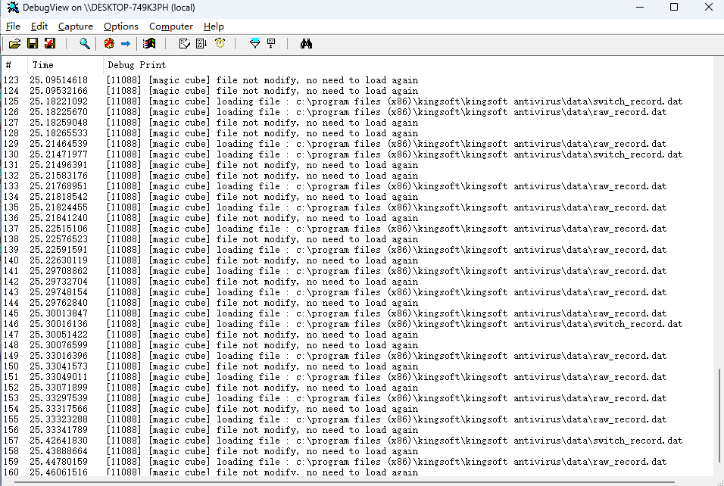Select row 144 file not modify message

[x=358, y=304]
